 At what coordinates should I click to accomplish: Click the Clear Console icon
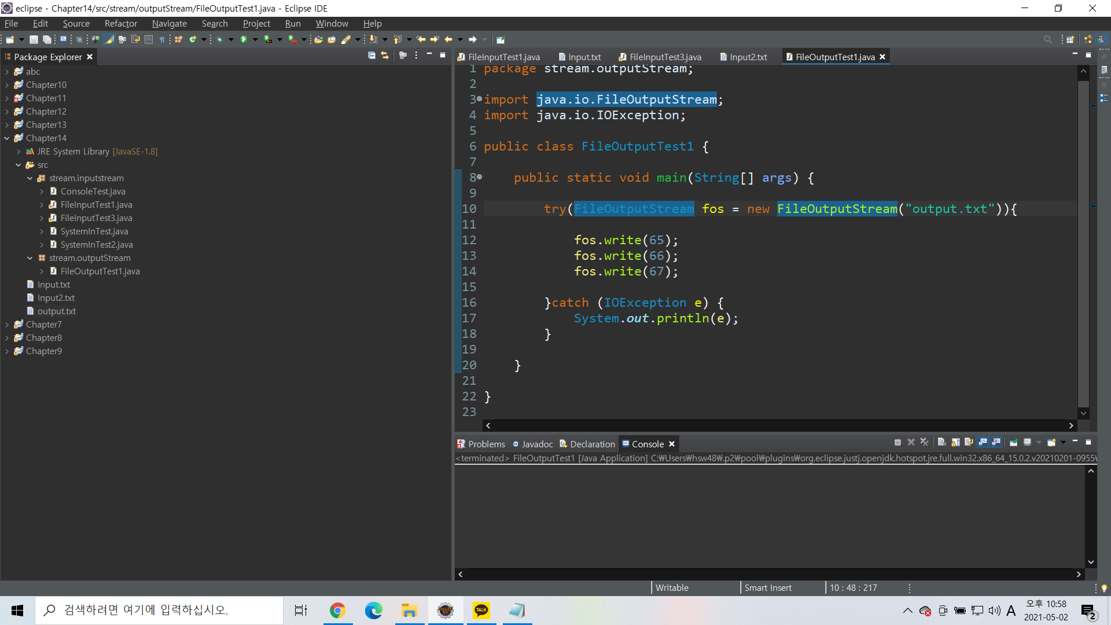(x=941, y=442)
